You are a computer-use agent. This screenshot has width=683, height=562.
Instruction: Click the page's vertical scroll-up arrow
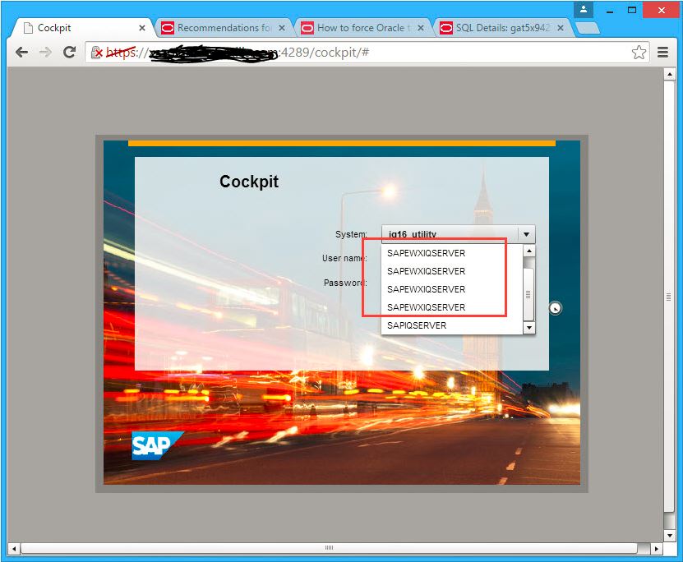pos(669,75)
